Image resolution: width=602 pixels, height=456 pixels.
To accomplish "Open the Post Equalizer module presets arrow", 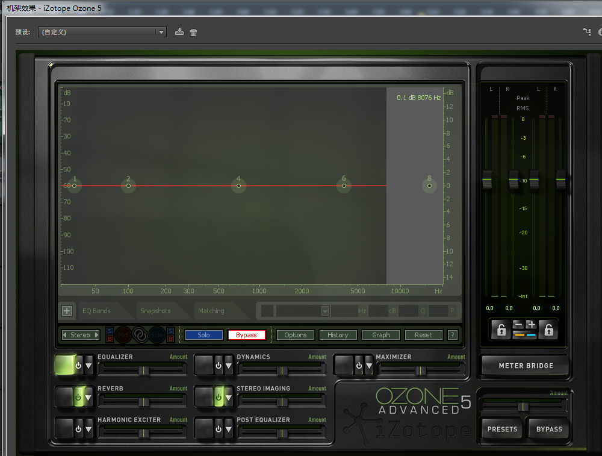I will (x=228, y=429).
